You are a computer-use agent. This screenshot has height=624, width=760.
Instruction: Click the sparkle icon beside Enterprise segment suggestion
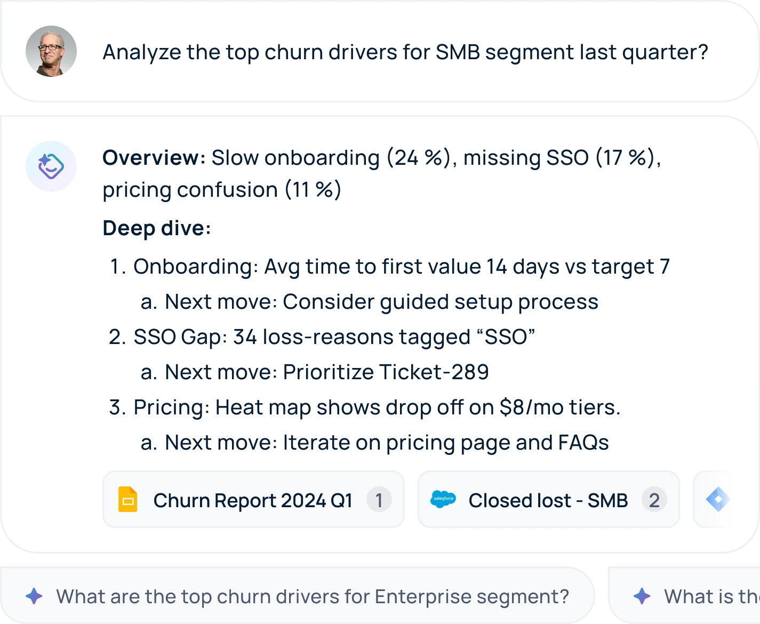tap(34, 596)
